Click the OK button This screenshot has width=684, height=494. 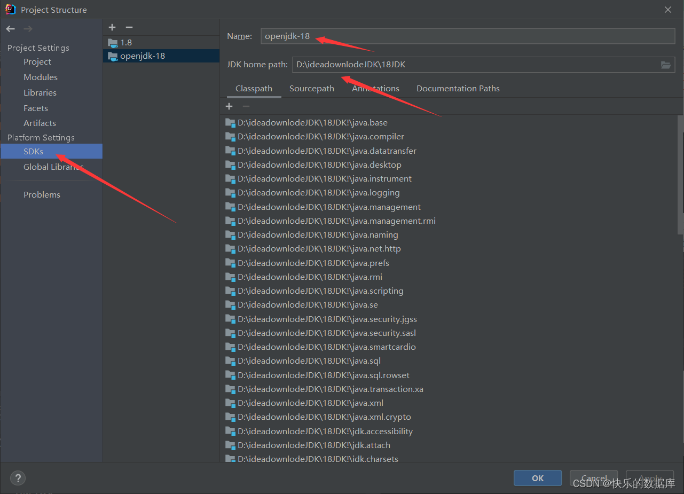click(x=538, y=478)
